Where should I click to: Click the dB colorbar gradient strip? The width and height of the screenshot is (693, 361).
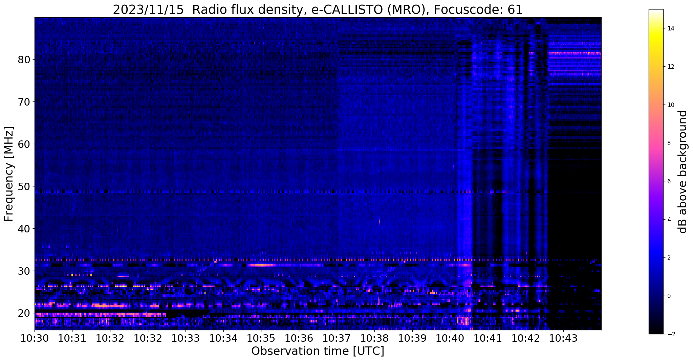(656, 172)
